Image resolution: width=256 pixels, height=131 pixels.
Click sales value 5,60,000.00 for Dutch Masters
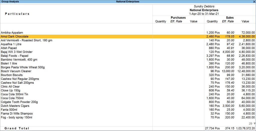pos(247,106)
